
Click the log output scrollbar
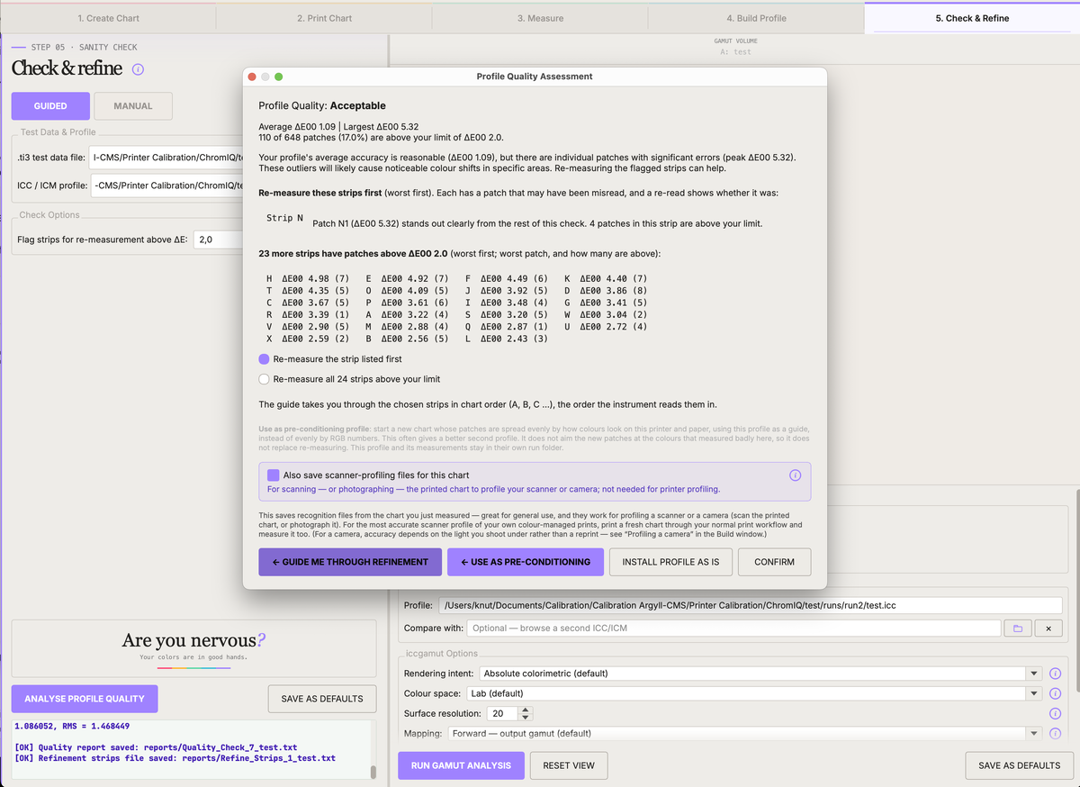(x=373, y=771)
